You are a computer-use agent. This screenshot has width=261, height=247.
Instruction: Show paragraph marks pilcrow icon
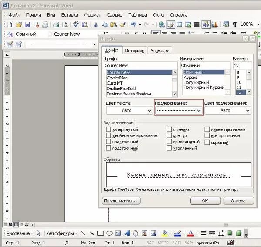coord(234,25)
